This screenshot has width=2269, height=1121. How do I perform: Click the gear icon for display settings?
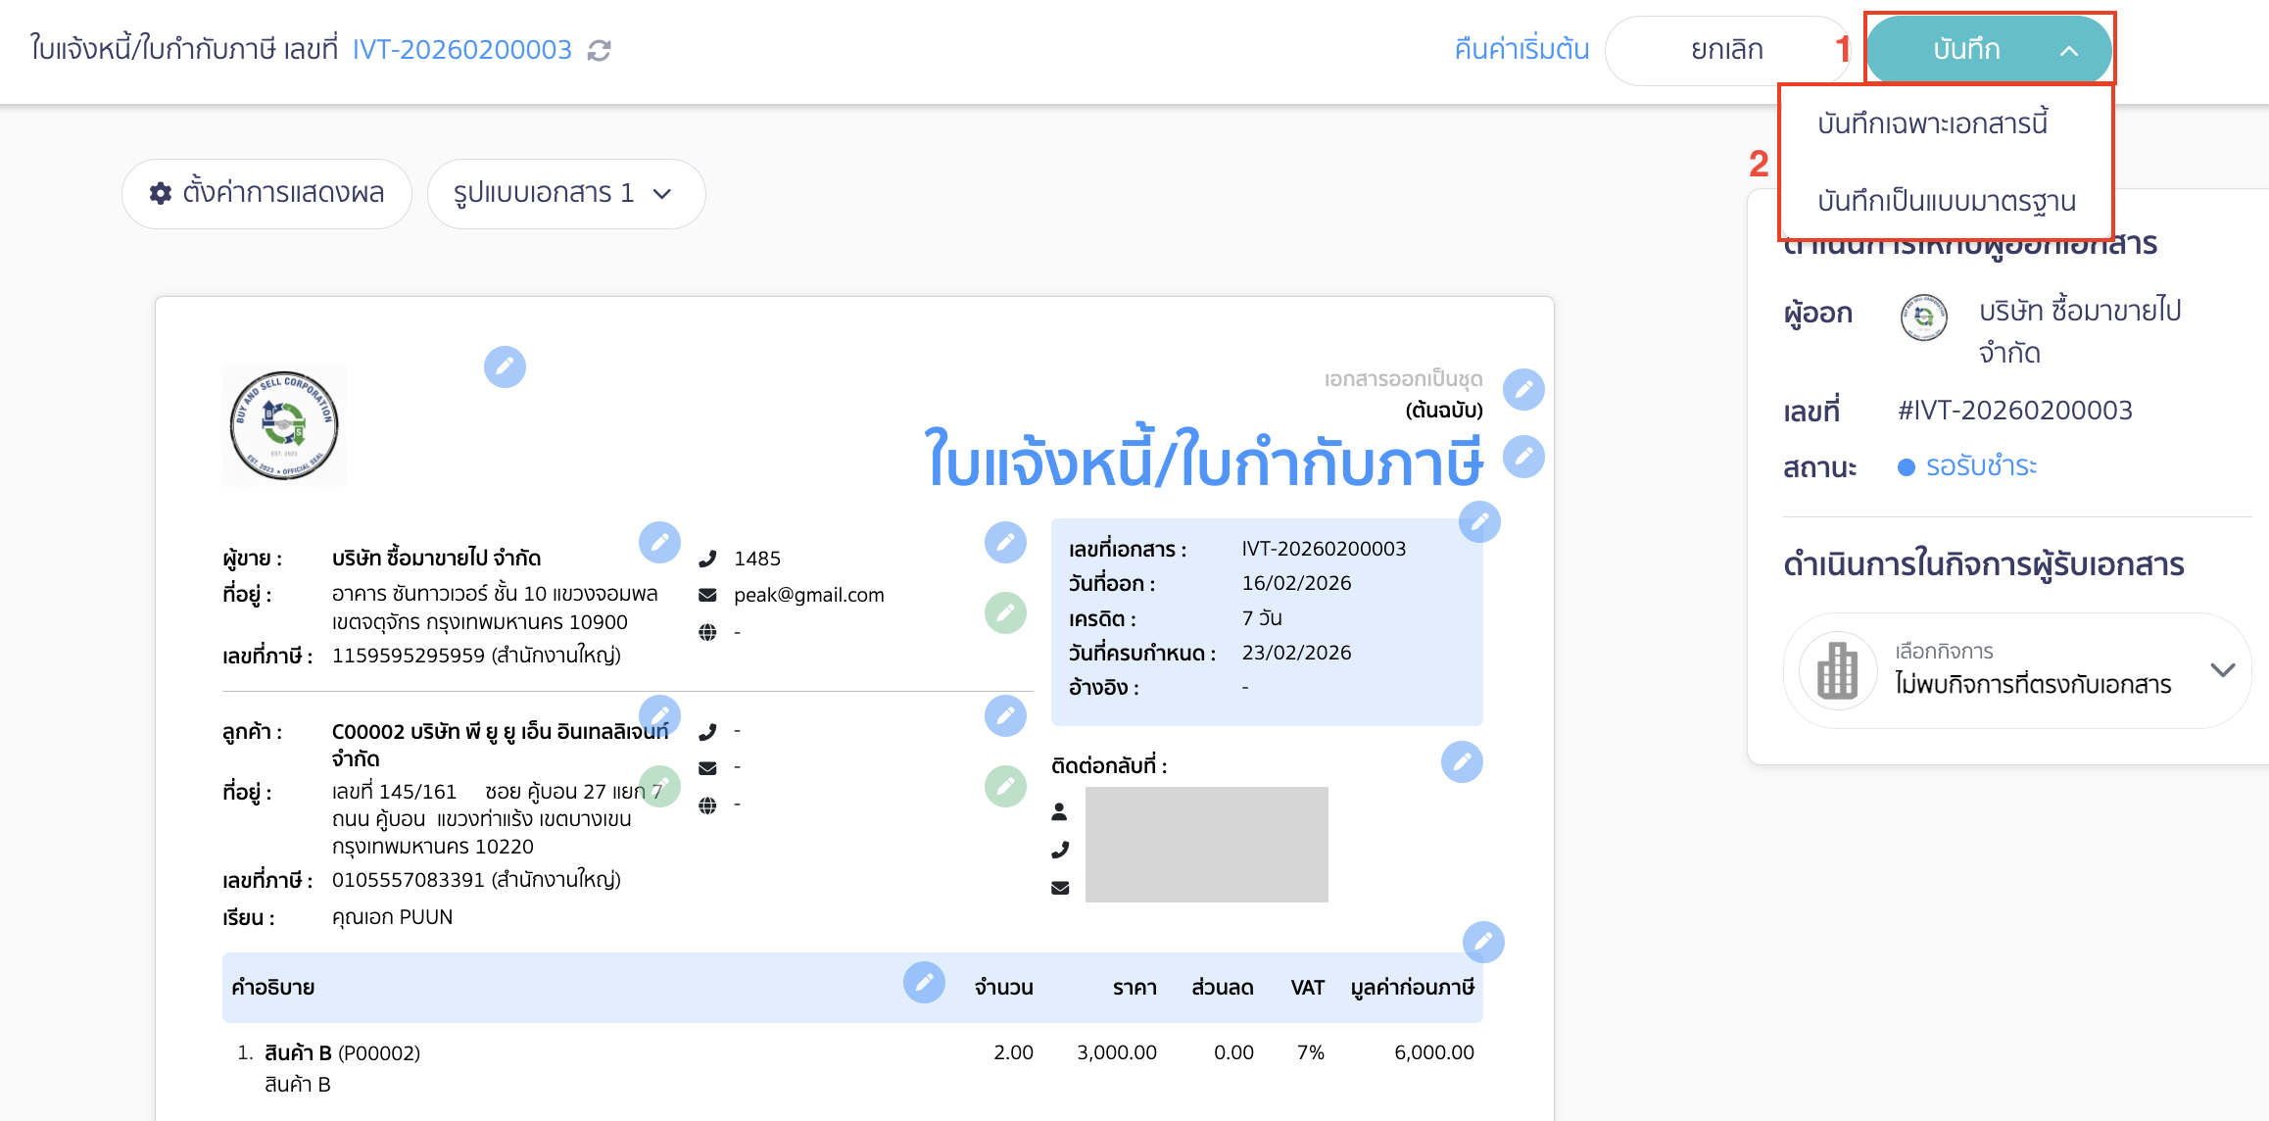tap(162, 193)
